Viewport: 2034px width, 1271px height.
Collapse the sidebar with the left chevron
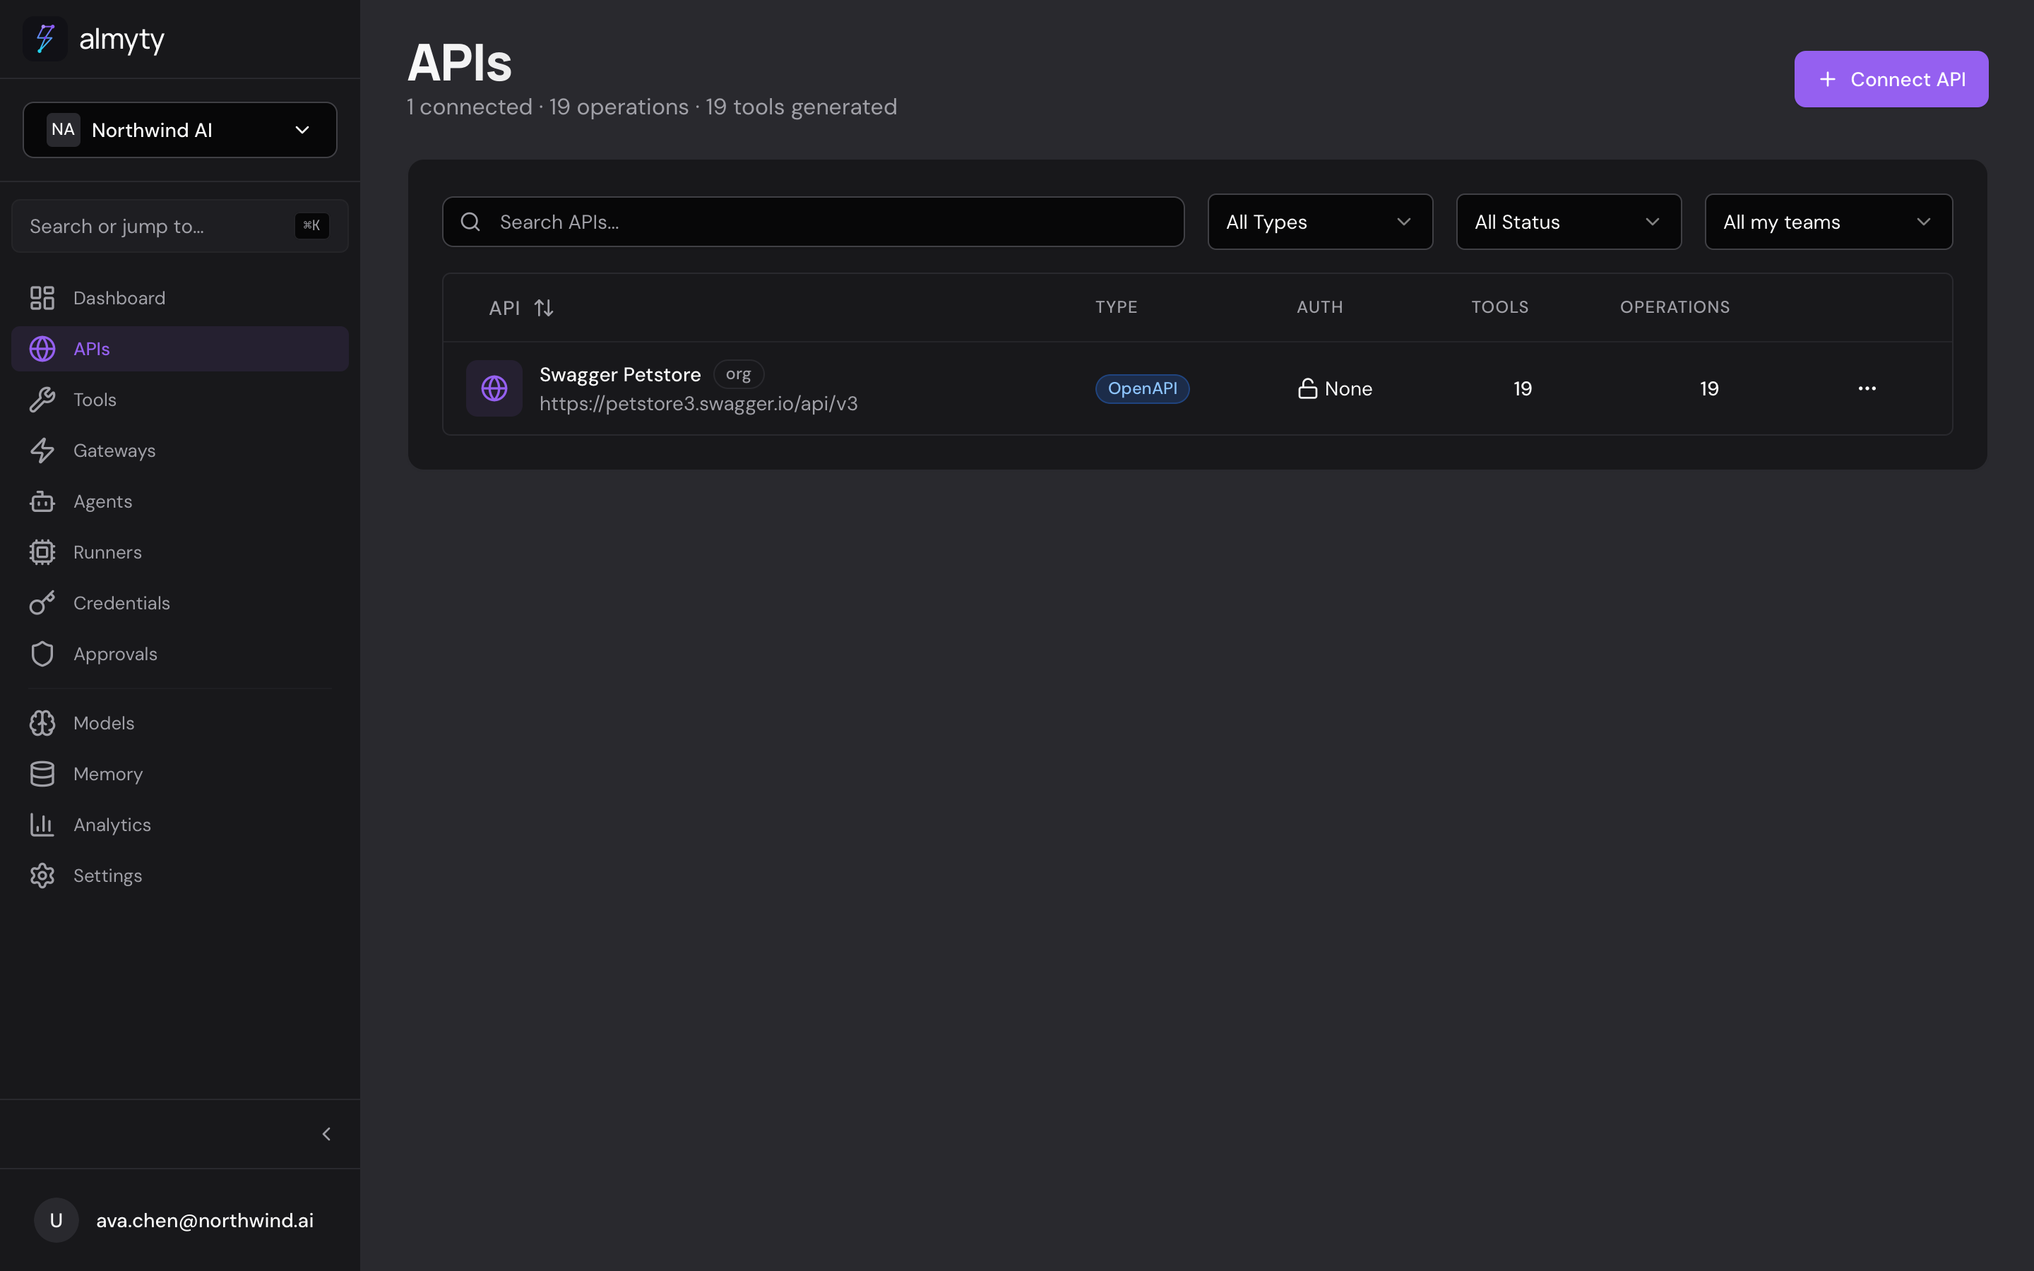pyautogui.click(x=327, y=1134)
